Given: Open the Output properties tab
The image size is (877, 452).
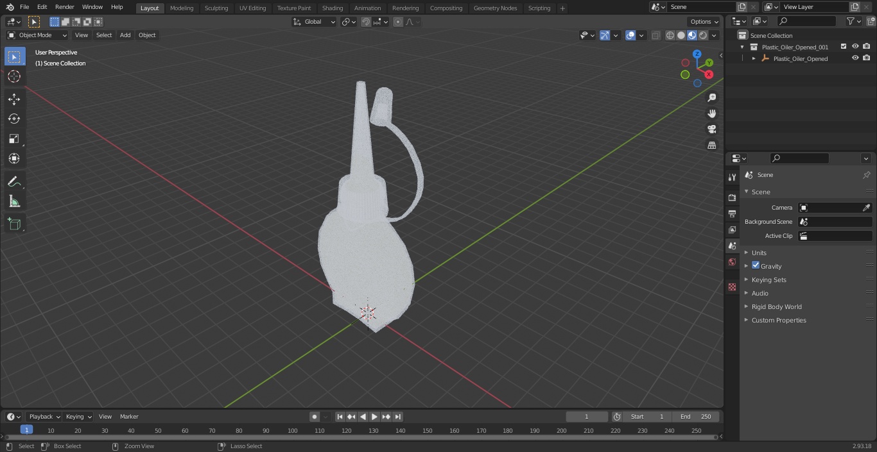Looking at the screenshot, I should [x=732, y=213].
